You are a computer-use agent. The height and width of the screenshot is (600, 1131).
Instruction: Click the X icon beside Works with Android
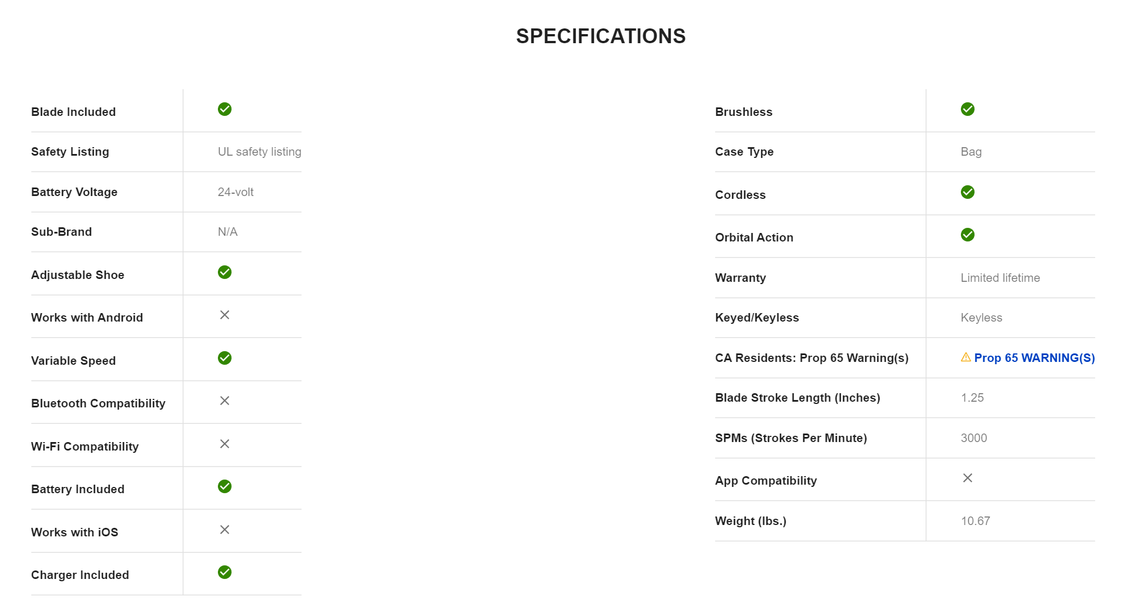click(x=225, y=315)
